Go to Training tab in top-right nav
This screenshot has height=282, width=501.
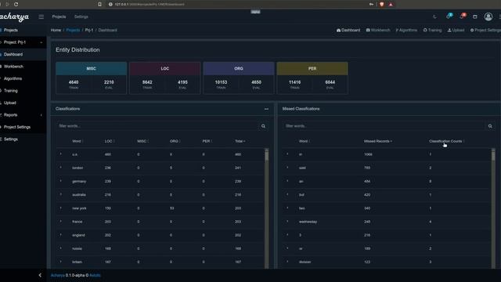point(432,30)
